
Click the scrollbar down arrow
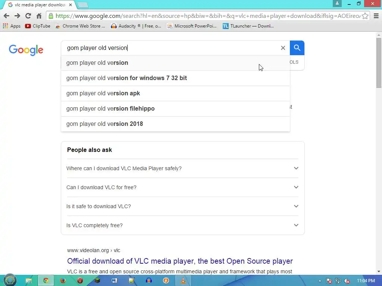[379, 271]
